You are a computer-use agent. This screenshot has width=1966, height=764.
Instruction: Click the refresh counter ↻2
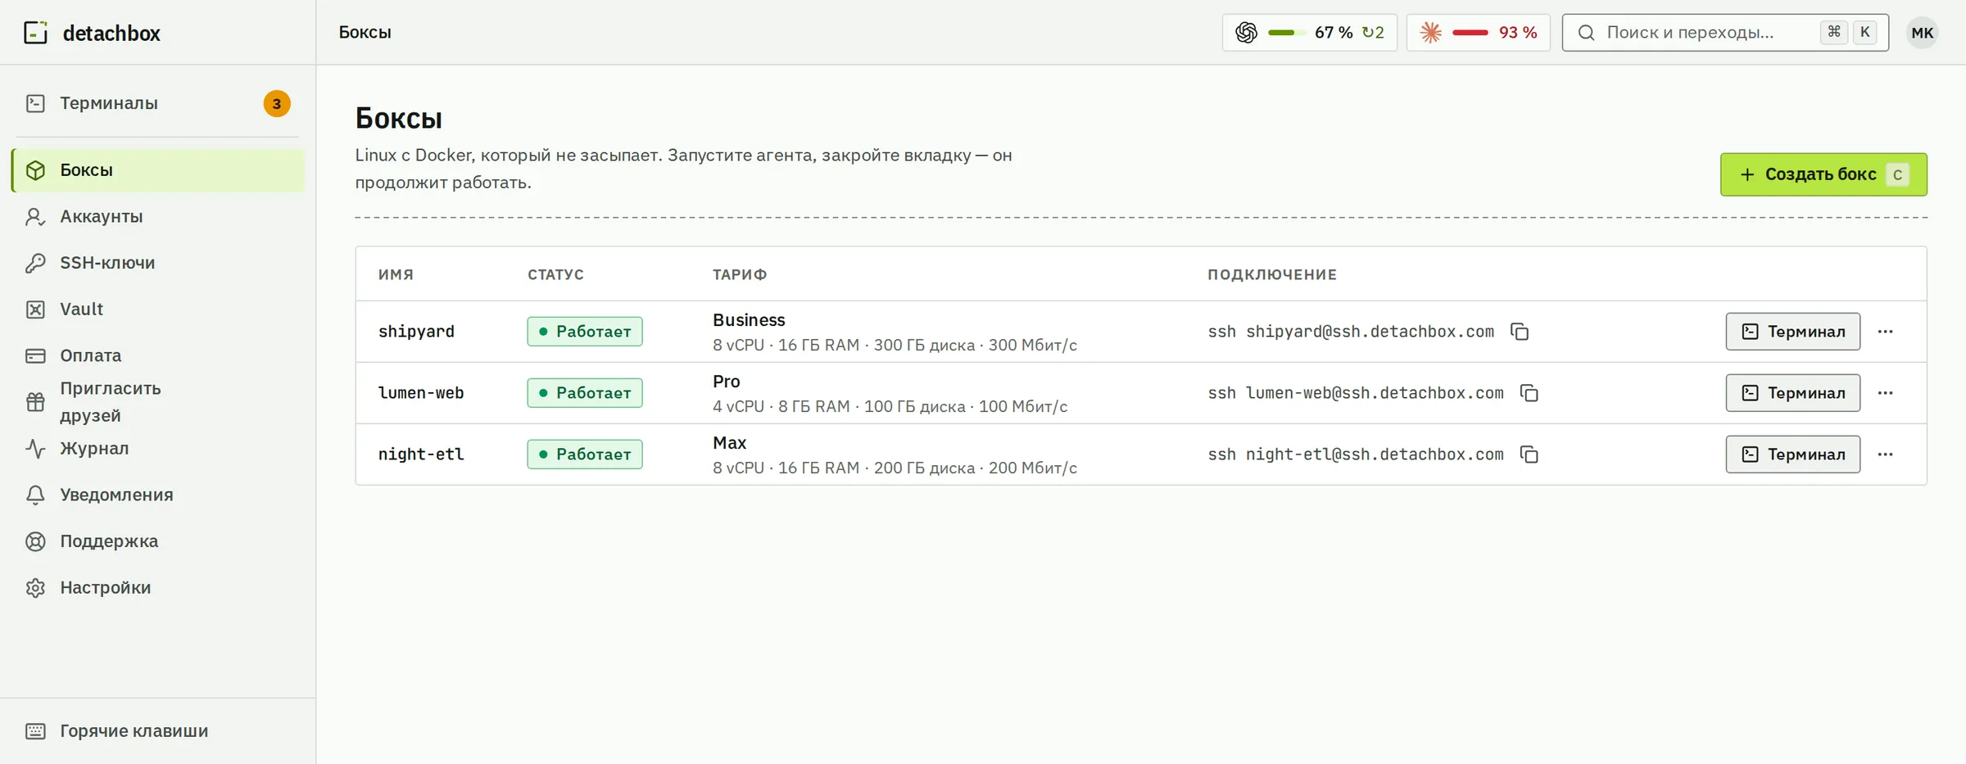pyautogui.click(x=1373, y=33)
